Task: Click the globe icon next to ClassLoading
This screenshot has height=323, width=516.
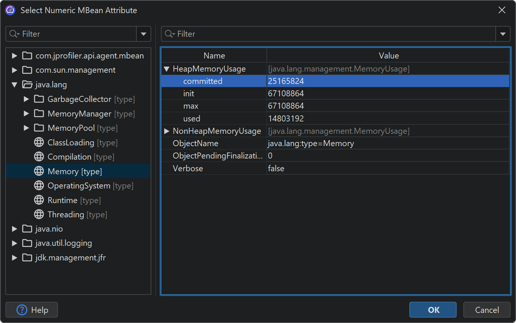Action: [x=39, y=142]
